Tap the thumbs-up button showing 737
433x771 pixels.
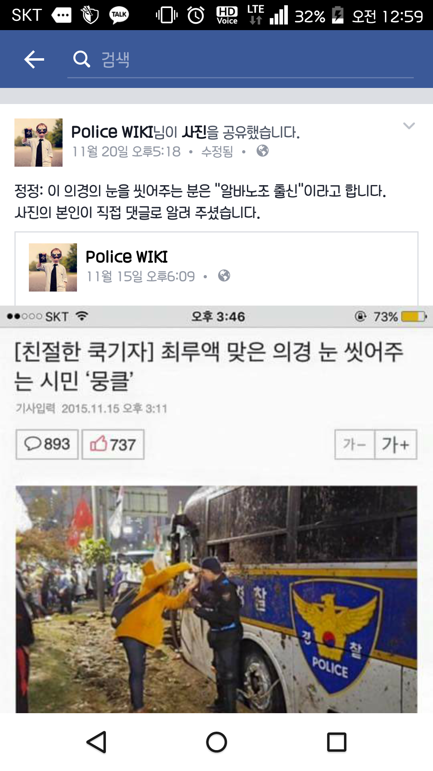pyautogui.click(x=113, y=444)
